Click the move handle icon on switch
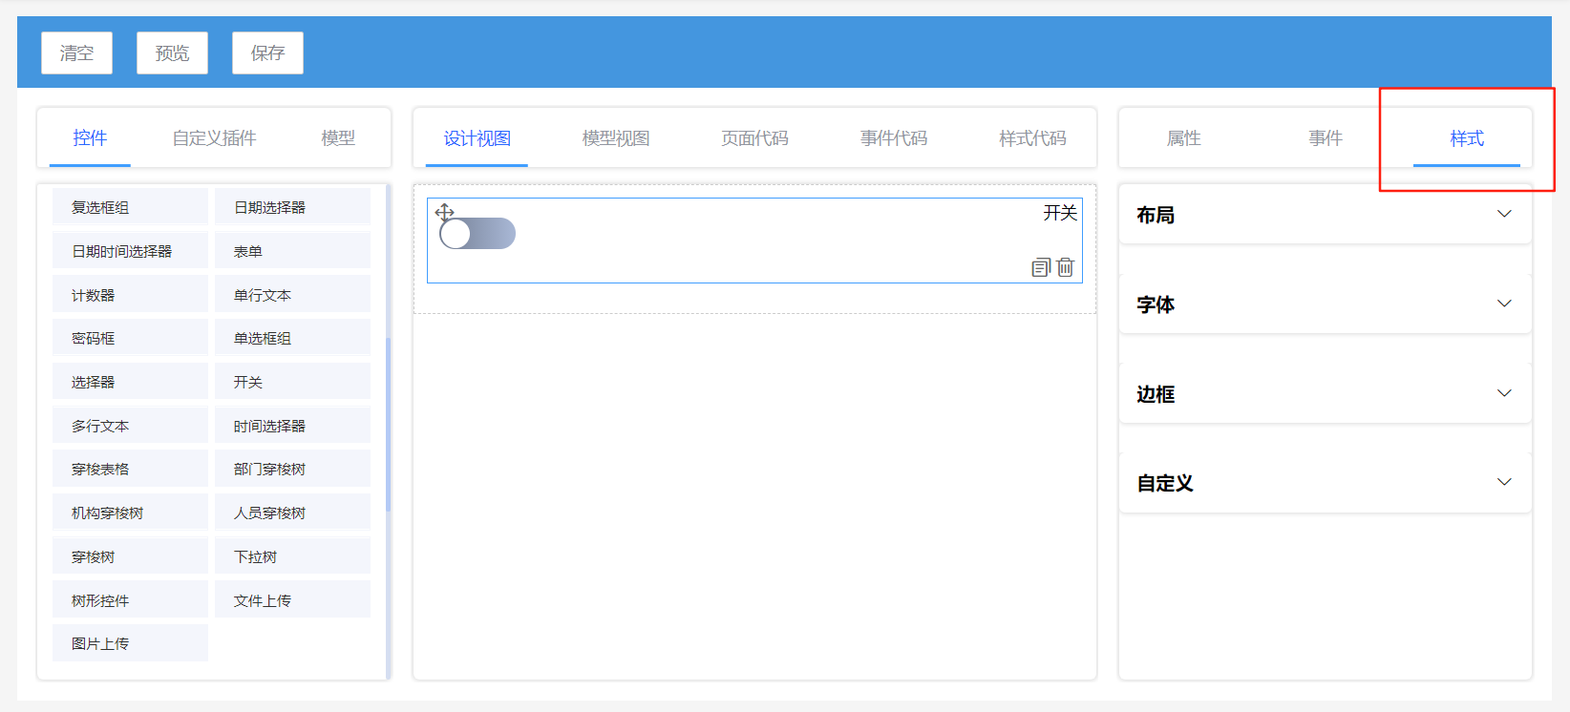 444,212
